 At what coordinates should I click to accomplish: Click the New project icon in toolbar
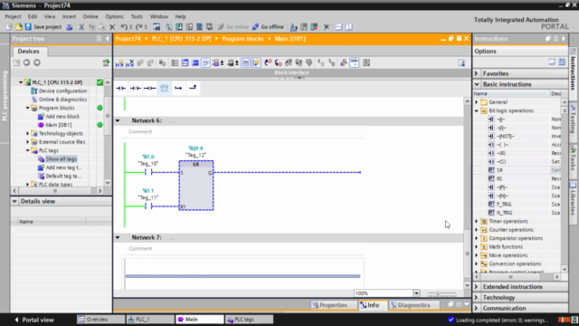pos(9,27)
